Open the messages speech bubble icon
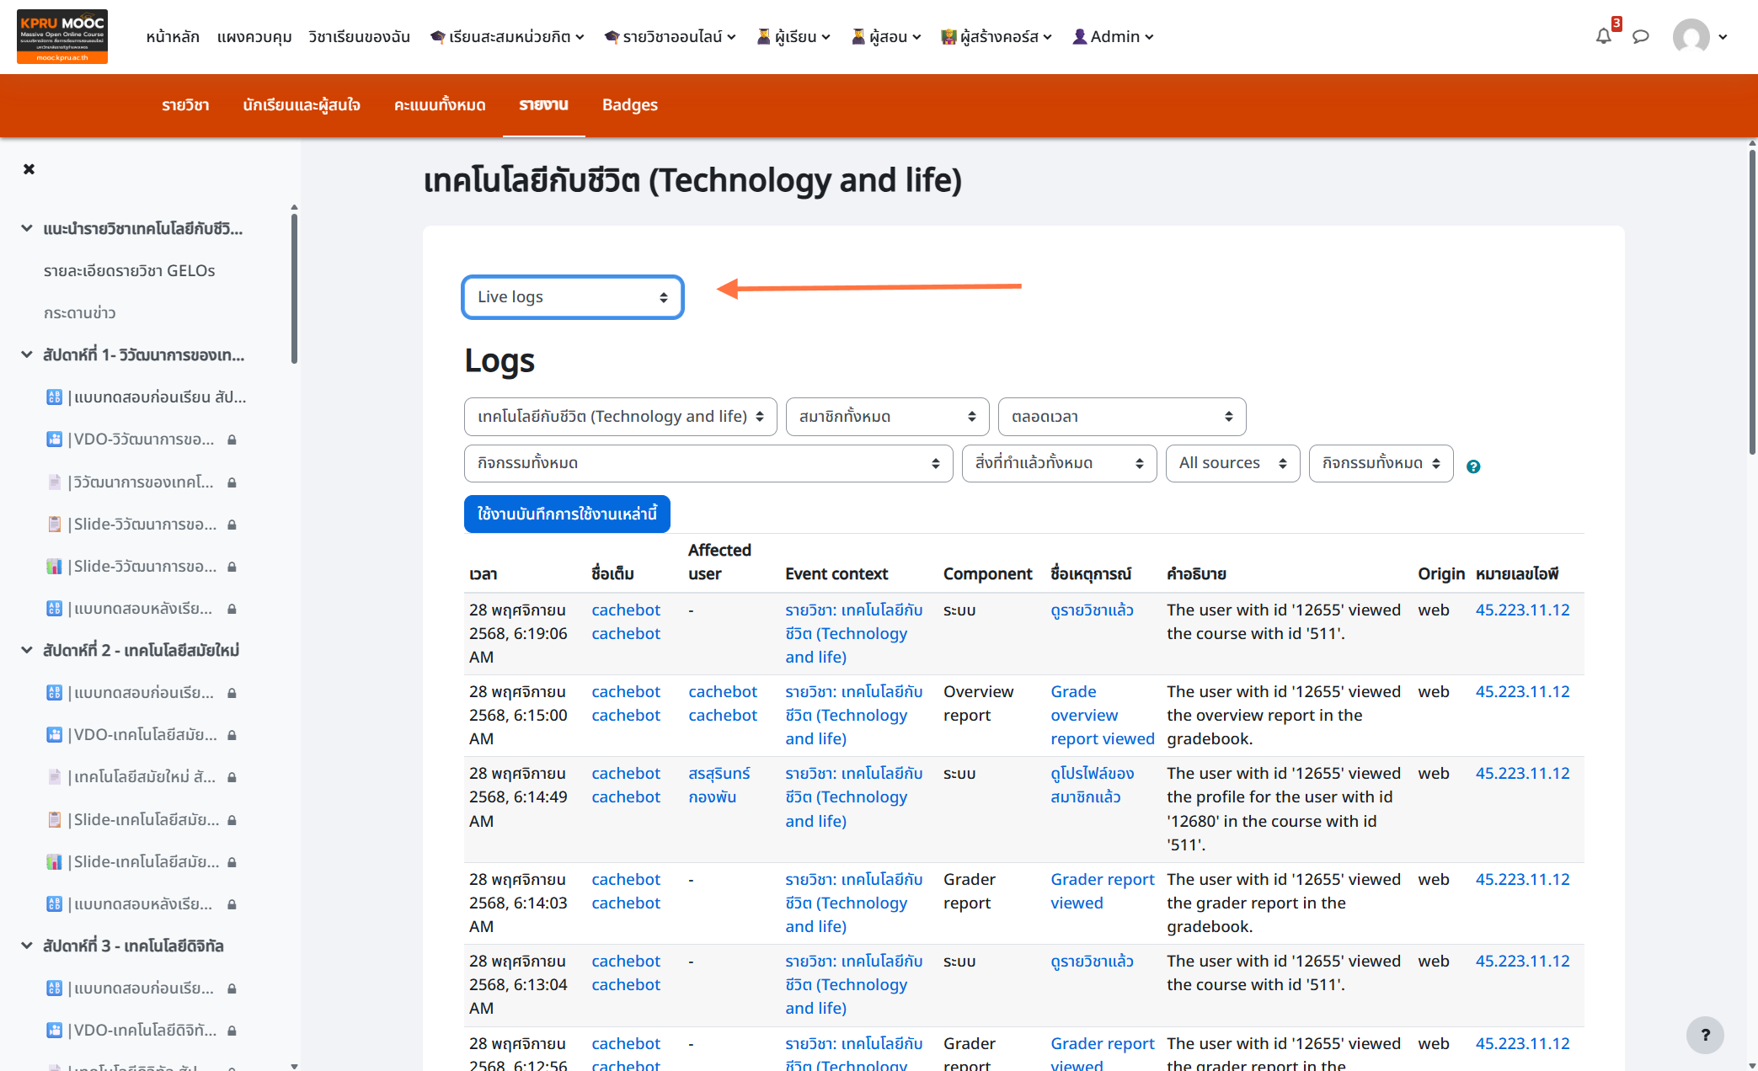 [x=1640, y=36]
